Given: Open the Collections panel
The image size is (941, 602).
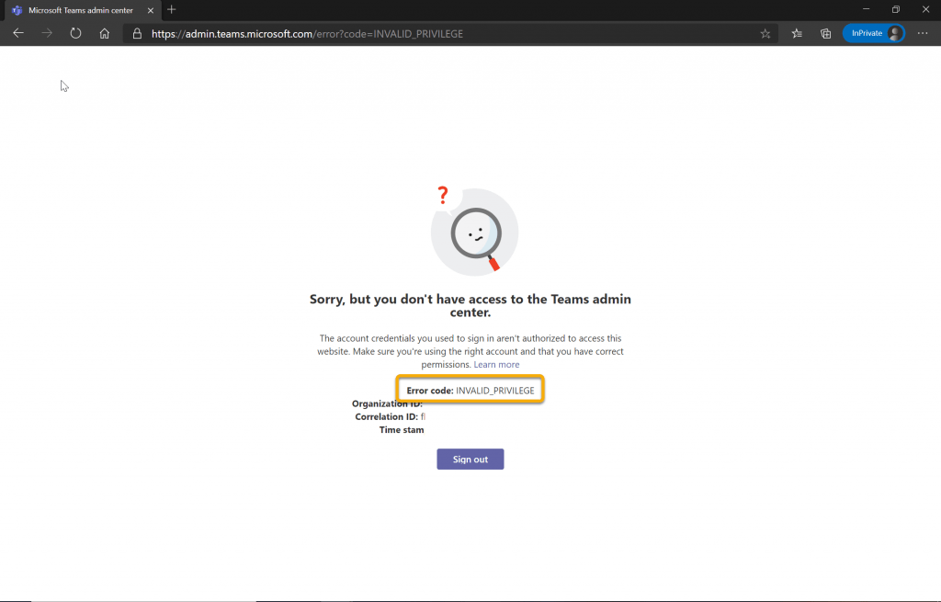Looking at the screenshot, I should [x=826, y=34].
